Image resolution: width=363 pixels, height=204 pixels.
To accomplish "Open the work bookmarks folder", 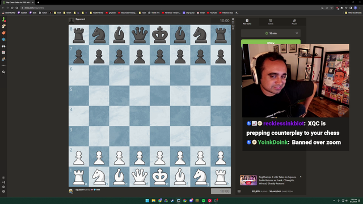I will (57, 12).
